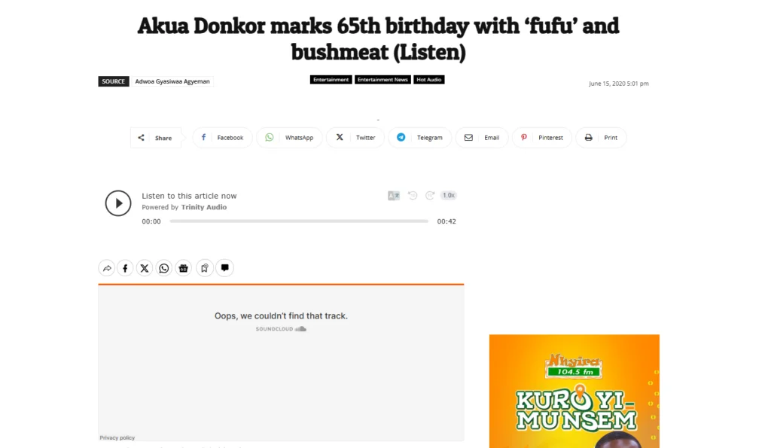Open author Adwoa Gyasiwaa Agyeman's page
771x448 pixels.
click(172, 81)
